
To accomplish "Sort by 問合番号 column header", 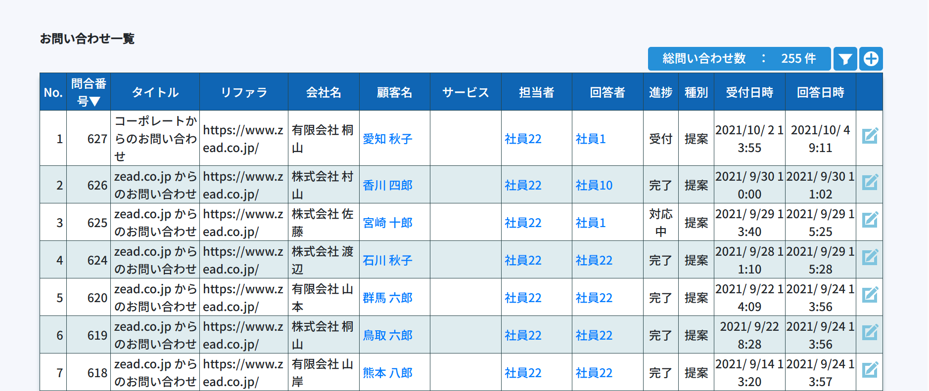I will coord(89,92).
